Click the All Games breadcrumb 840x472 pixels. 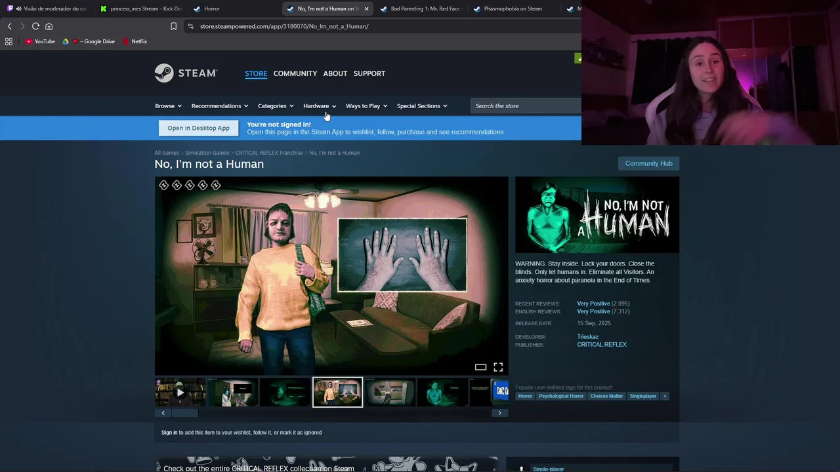tap(167, 153)
